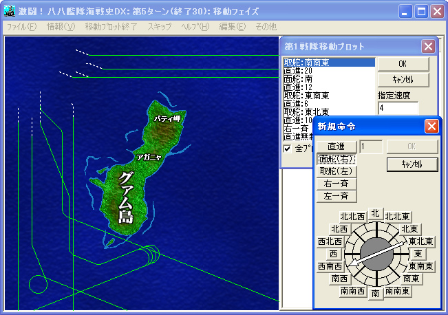Select the 取舵(左) port turn command
Screen dimensions: 448x315
click(337, 171)
